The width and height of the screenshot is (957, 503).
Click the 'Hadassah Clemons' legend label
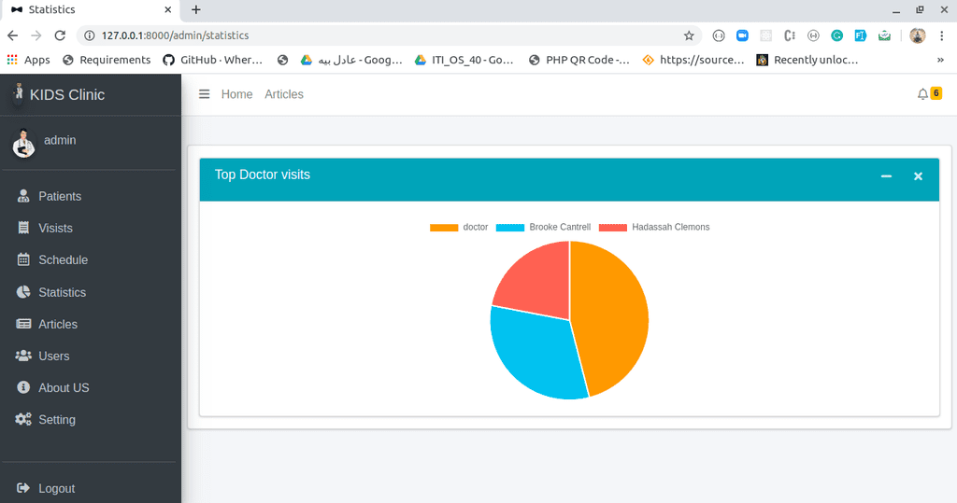671,227
